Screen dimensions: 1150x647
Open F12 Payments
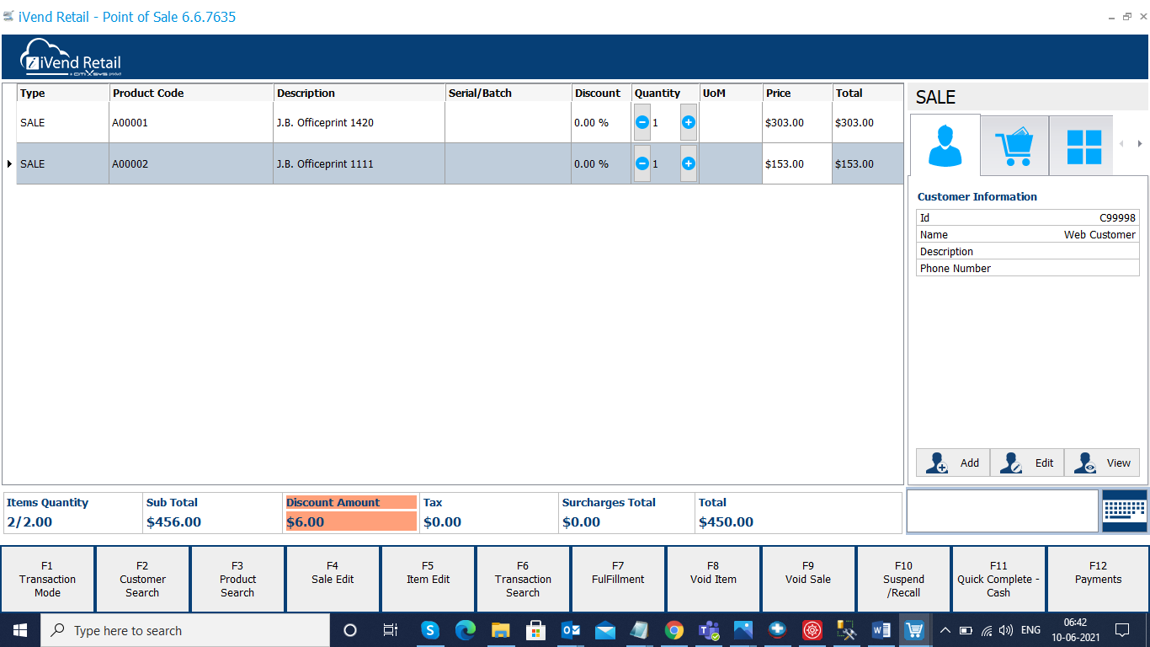click(x=1098, y=579)
